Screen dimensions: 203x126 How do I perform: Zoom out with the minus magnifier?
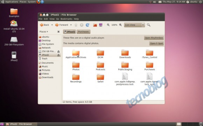(108, 25)
